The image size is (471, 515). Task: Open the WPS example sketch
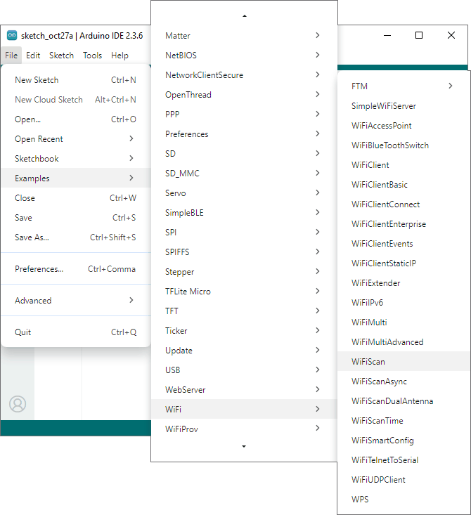(x=360, y=500)
